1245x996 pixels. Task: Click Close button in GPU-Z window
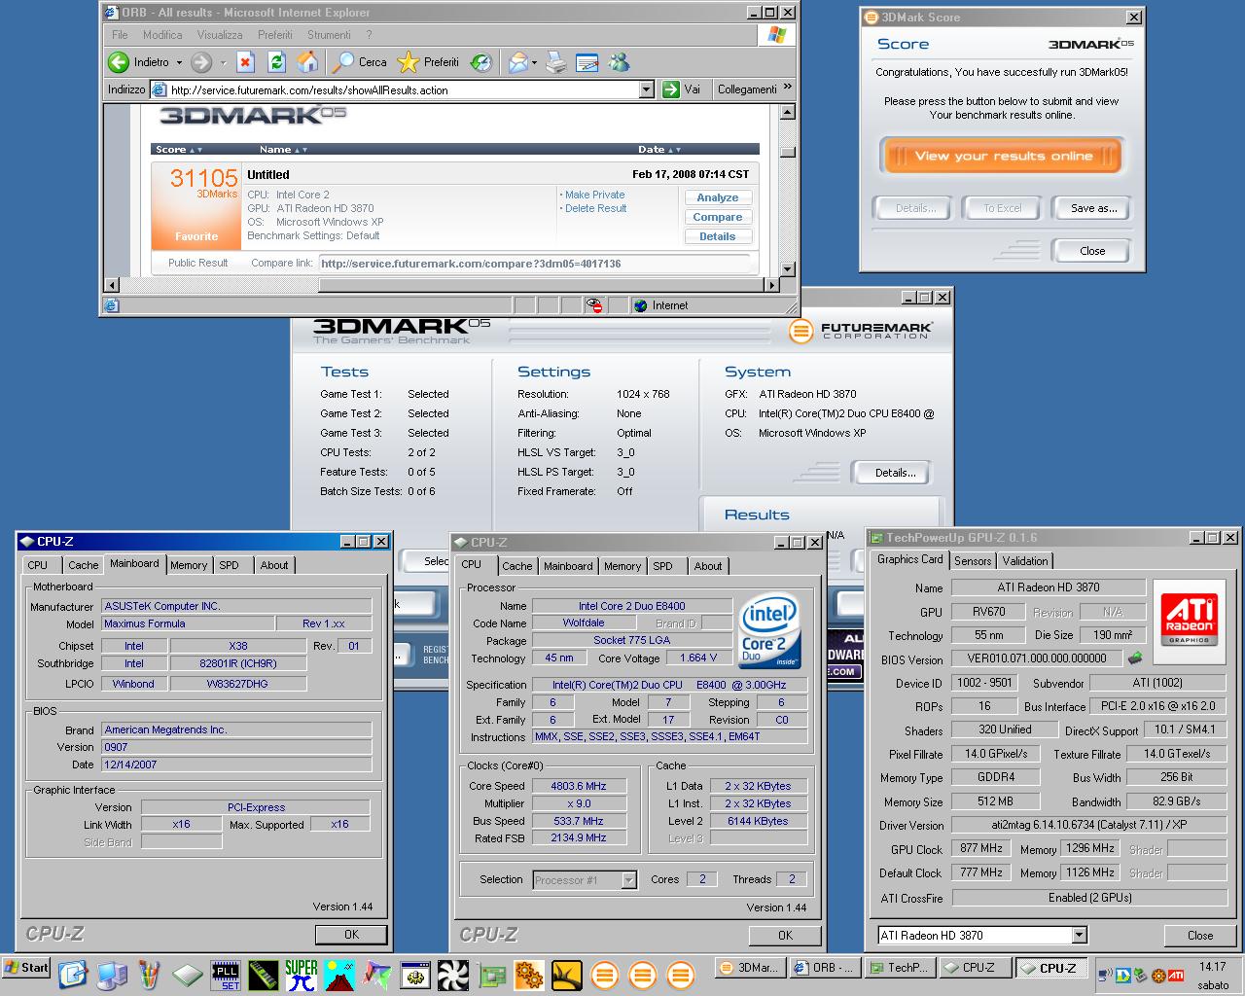[x=1200, y=936]
